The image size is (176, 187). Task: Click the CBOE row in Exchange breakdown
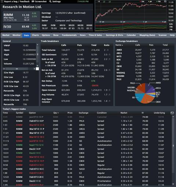[x=144, y=66]
